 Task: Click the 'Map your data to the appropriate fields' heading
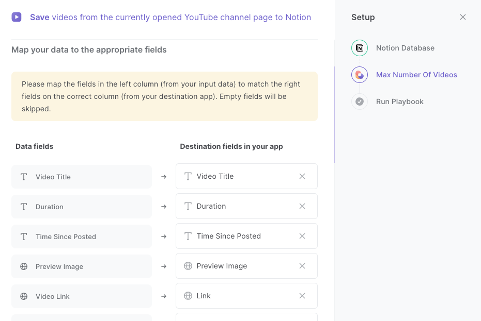(89, 50)
